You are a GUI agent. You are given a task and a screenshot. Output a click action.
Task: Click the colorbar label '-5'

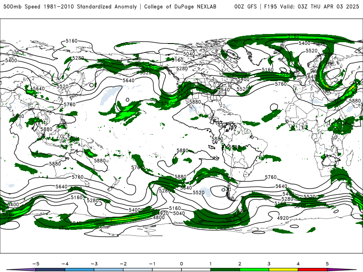[36, 264]
